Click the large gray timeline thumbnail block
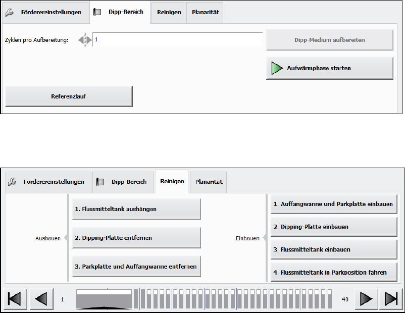This screenshot has width=405, height=313. pos(104,299)
